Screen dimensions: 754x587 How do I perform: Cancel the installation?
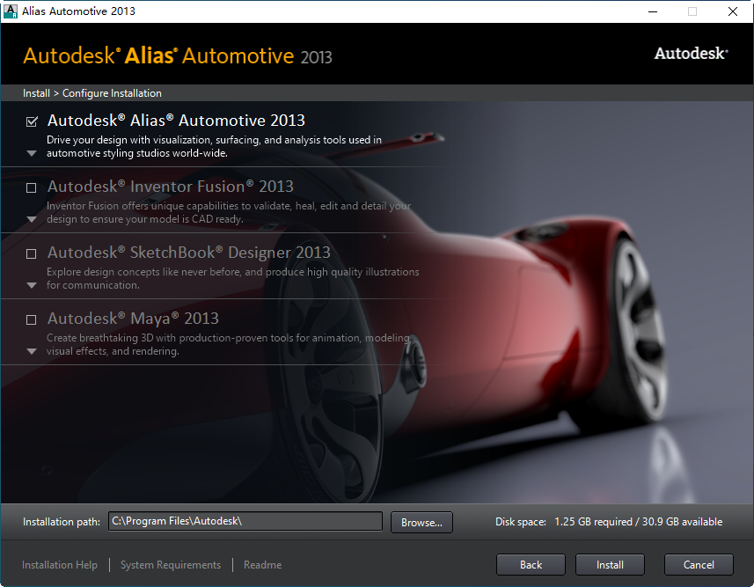[699, 564]
